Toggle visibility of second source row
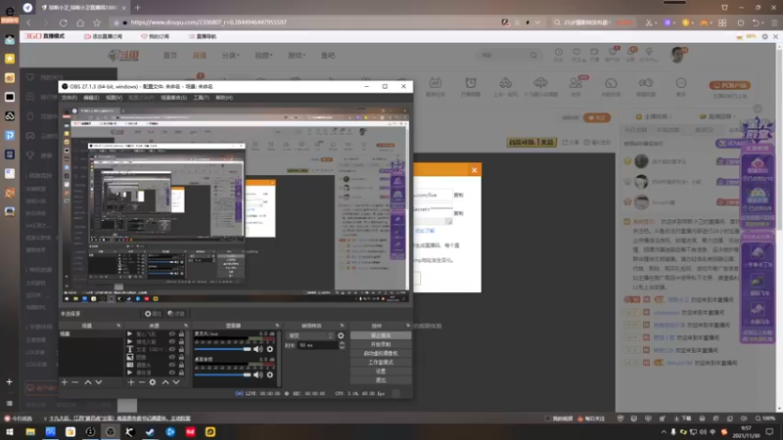 tap(172, 341)
